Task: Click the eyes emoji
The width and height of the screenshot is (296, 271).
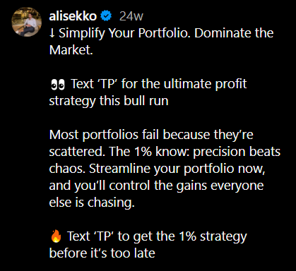Action: [x=58, y=85]
